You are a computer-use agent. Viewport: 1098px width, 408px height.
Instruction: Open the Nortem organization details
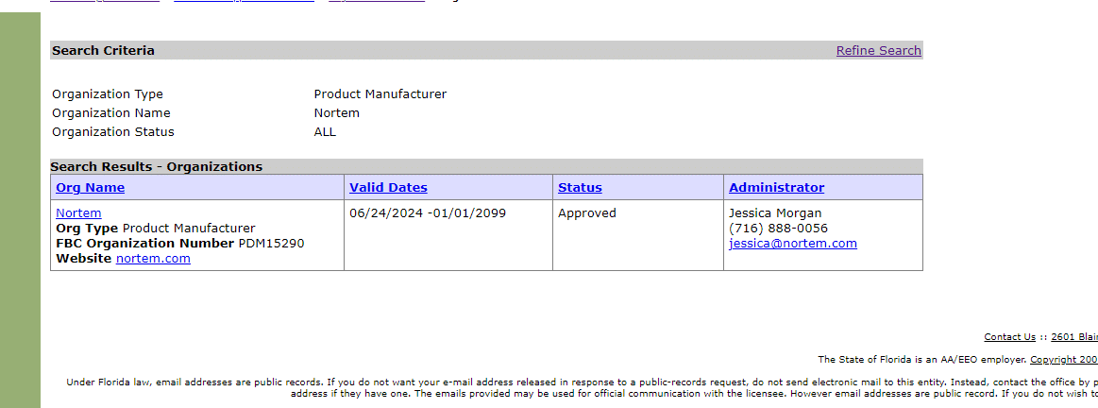(78, 213)
